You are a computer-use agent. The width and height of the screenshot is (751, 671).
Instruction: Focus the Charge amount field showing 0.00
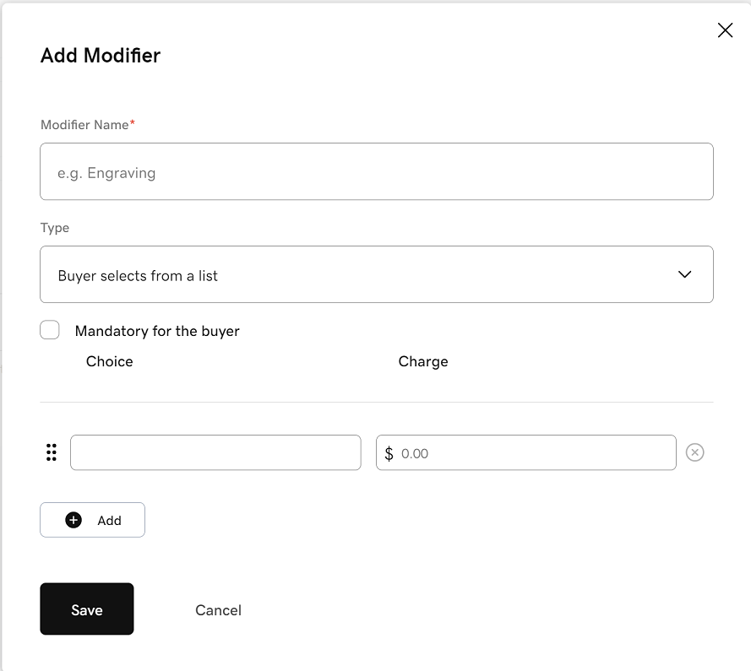pyautogui.click(x=526, y=452)
